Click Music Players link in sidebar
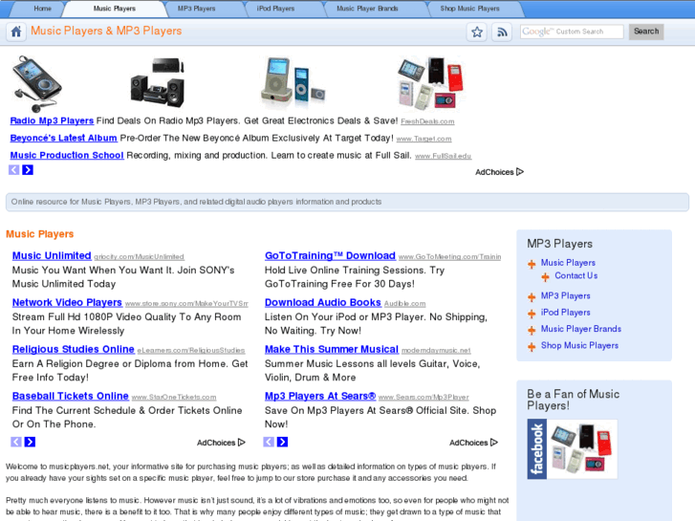Viewport: 695px width, 521px height. tap(568, 263)
